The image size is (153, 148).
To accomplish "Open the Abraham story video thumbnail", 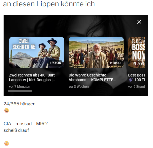I will pyautogui.click(x=96, y=52).
